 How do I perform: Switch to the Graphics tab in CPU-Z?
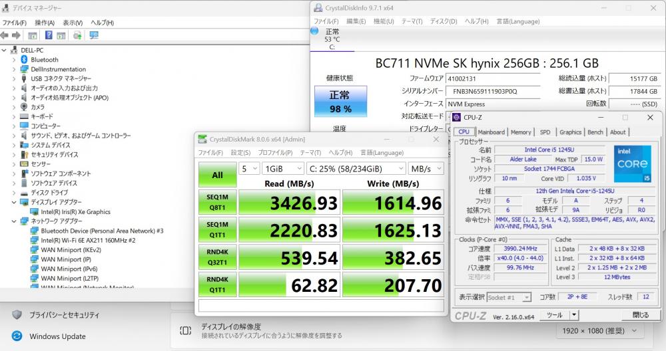click(x=570, y=132)
